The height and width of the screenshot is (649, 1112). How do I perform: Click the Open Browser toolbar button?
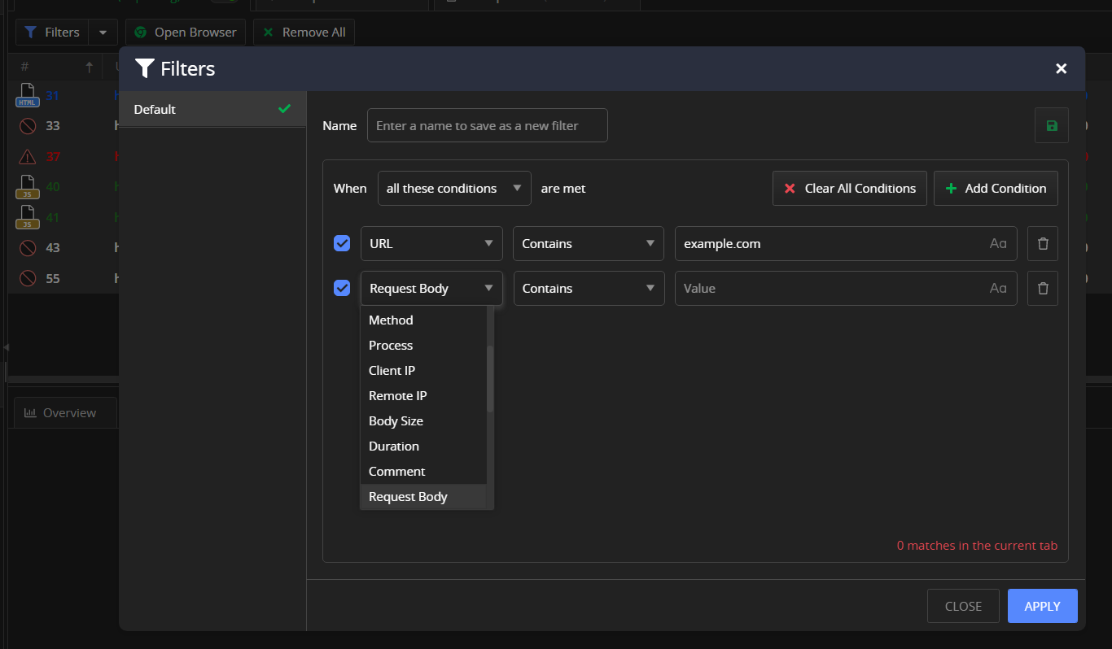click(186, 33)
